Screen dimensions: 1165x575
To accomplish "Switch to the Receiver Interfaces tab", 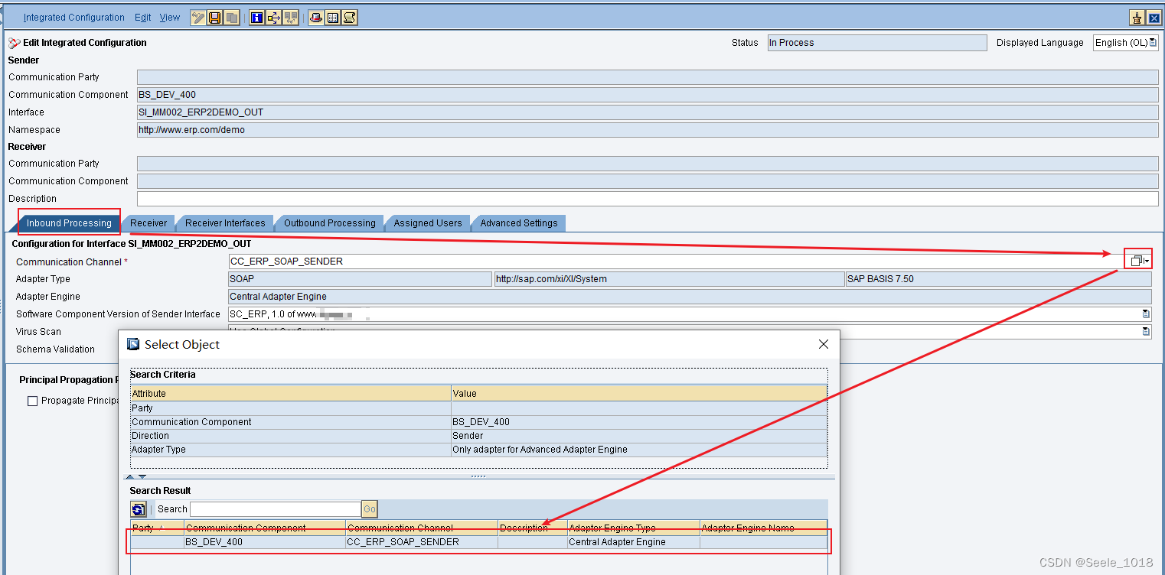I will tap(225, 223).
